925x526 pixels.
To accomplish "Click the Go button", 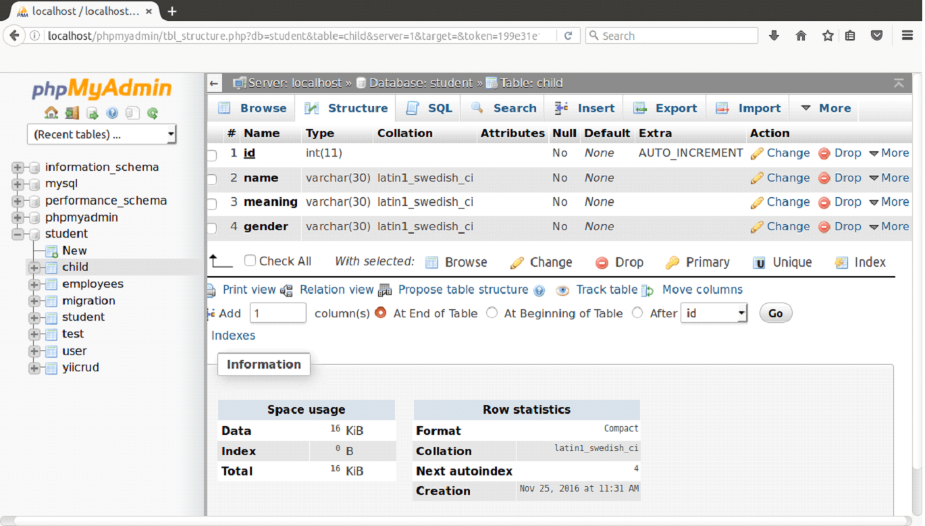I will click(776, 313).
